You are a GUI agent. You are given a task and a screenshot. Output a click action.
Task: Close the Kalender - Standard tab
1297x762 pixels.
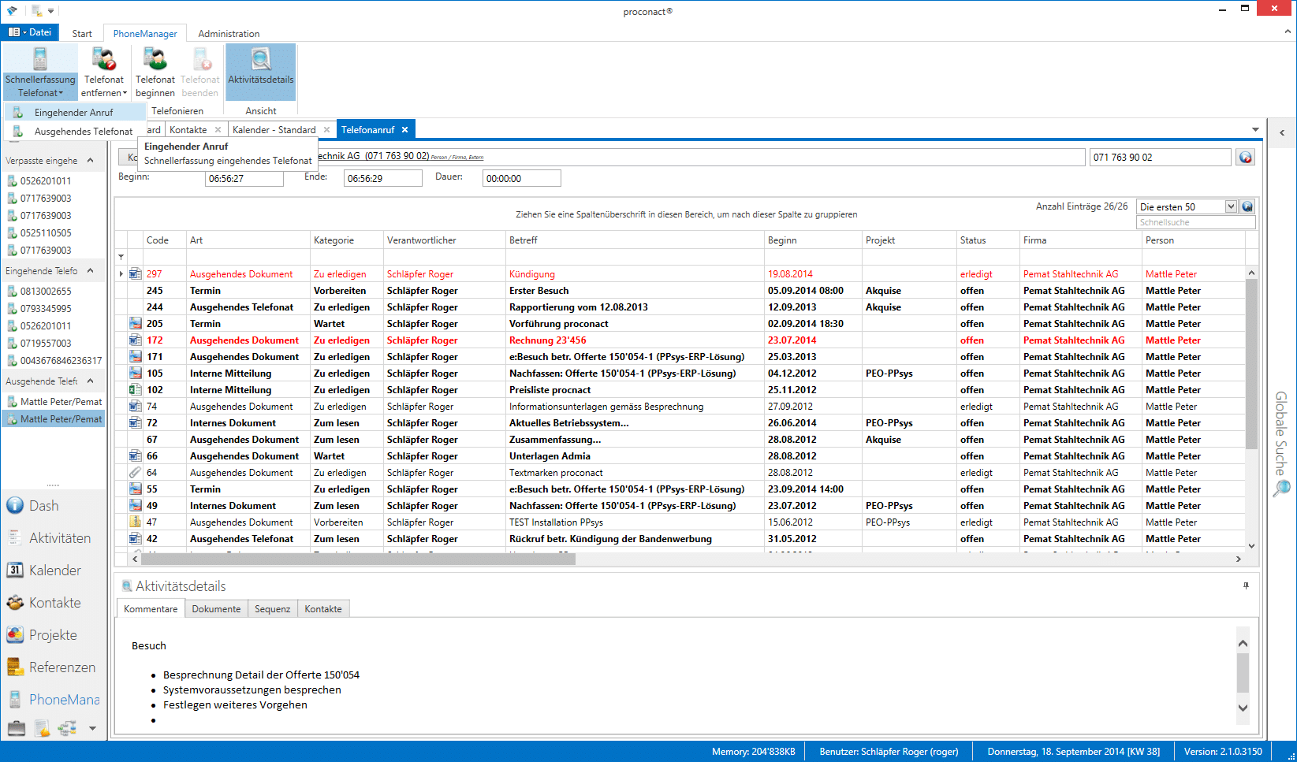coord(326,130)
